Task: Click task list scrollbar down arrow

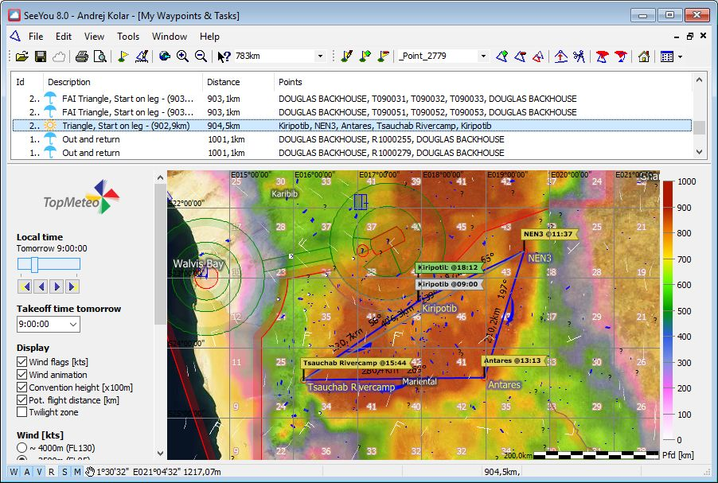Action: click(x=699, y=151)
